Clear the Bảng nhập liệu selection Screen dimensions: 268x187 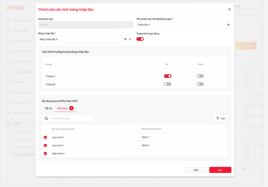coord(125,39)
